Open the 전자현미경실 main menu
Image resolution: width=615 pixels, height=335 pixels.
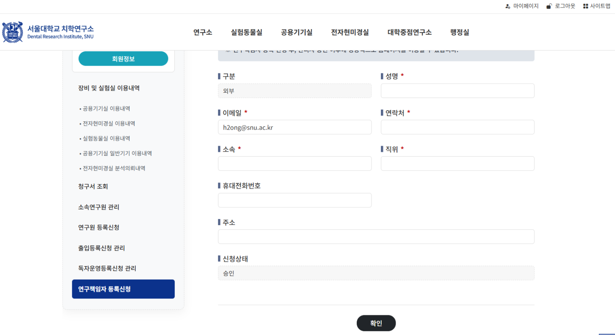(350, 32)
